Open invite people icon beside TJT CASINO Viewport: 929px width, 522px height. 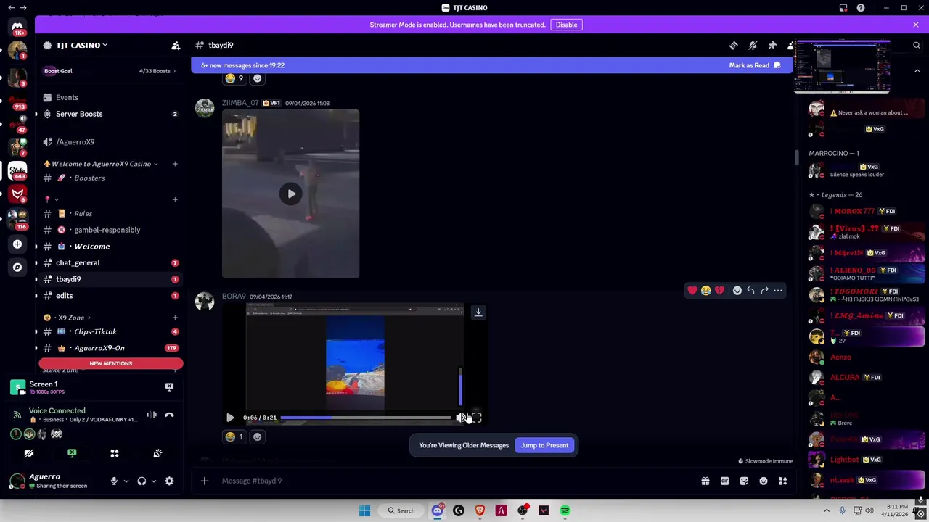tap(176, 45)
